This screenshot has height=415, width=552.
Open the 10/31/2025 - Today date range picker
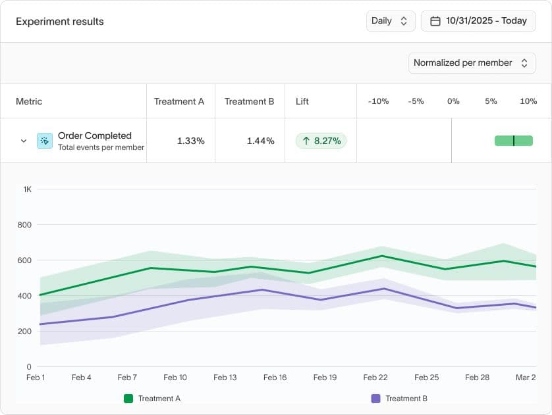pos(478,20)
